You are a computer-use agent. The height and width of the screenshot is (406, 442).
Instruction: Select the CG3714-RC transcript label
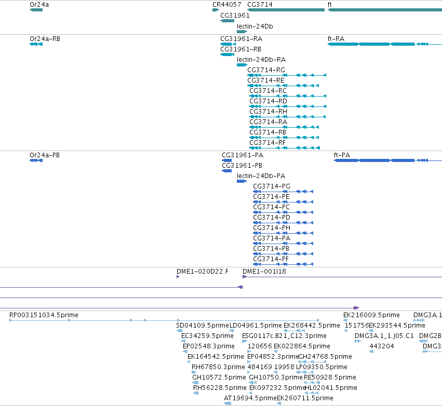(x=268, y=91)
